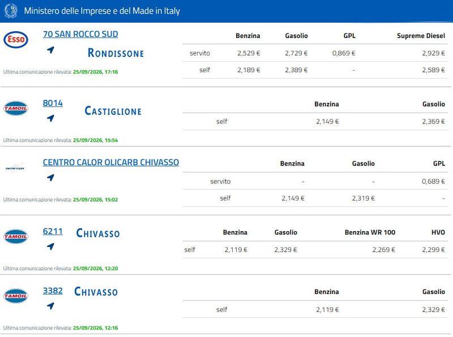453x337 pixels.
Task: Click the navigation arrow under 70 San Rocco Sud
Action: (x=50, y=50)
